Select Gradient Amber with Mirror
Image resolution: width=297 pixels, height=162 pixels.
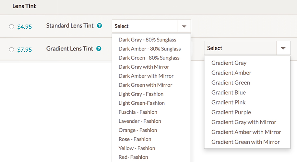tap(246, 132)
